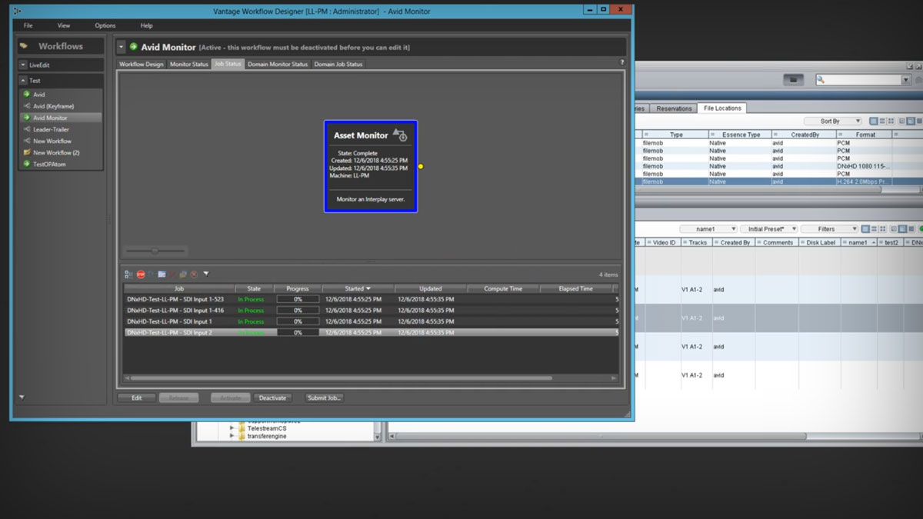This screenshot has width=923, height=519.
Task: Click the Workflows tag icon in sidebar
Action: pyautogui.click(x=24, y=46)
